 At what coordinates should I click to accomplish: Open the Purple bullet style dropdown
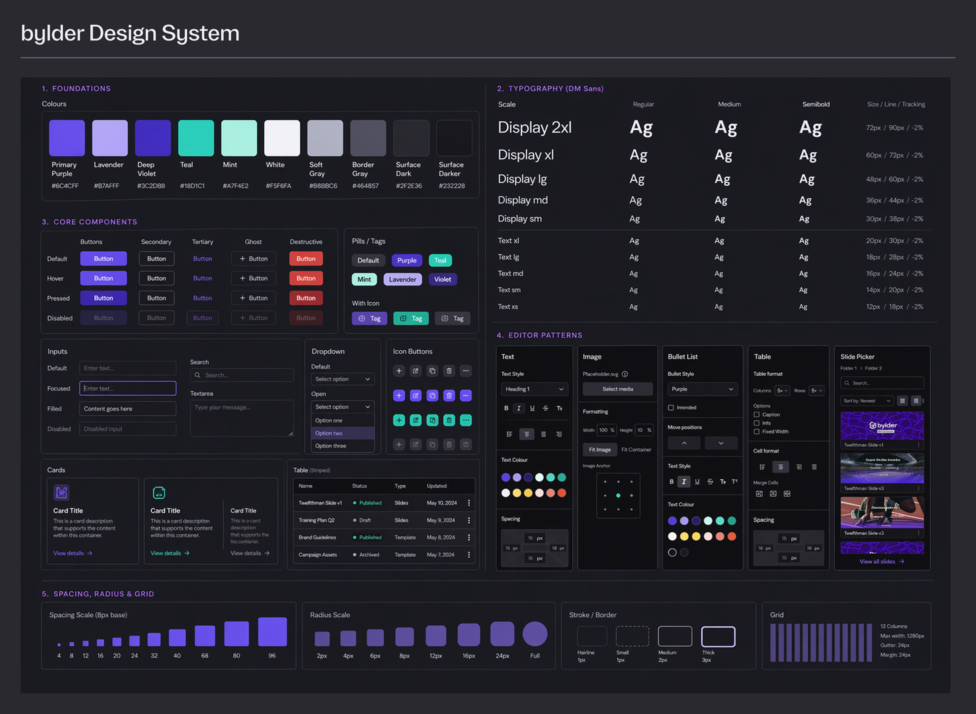click(x=702, y=389)
